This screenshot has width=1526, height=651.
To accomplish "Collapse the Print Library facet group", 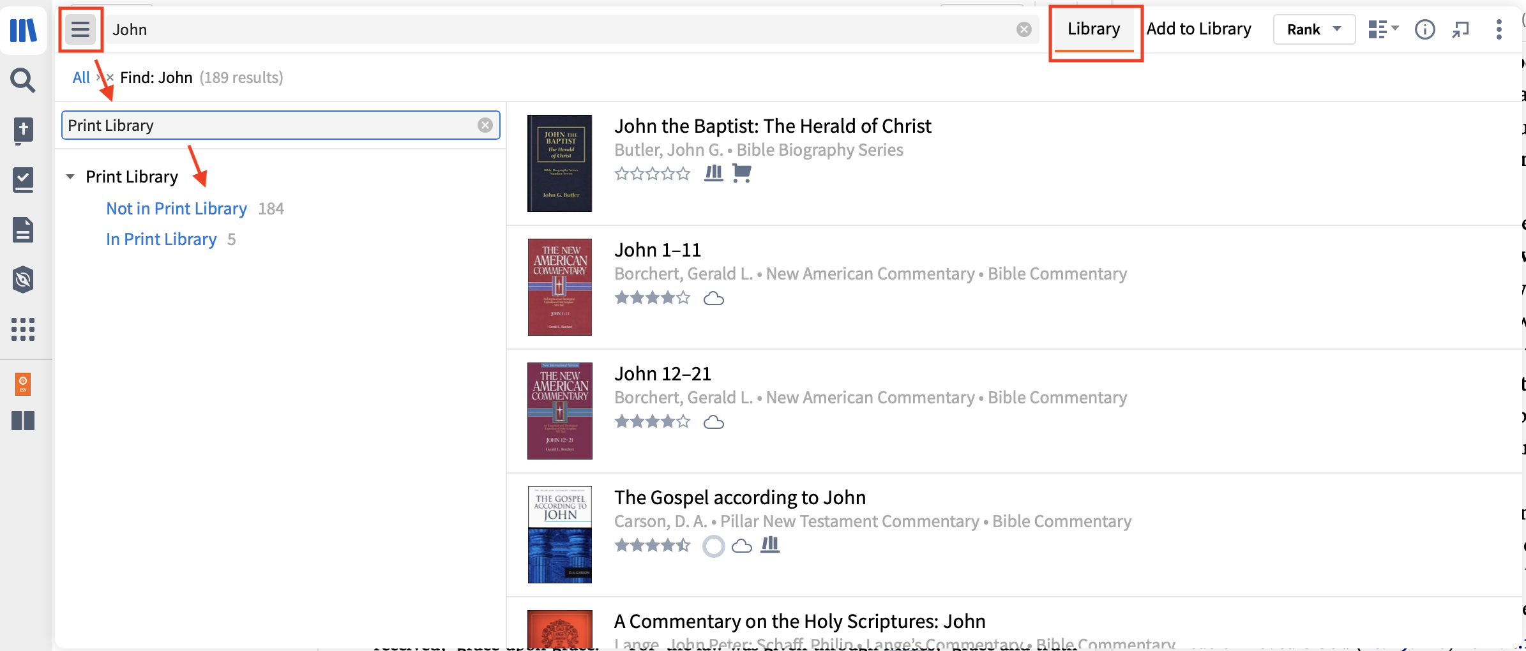I will click(70, 177).
